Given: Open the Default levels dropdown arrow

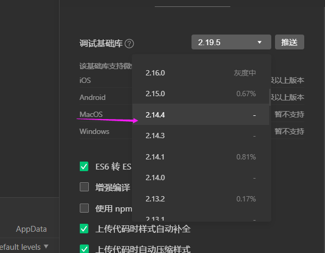Looking at the screenshot, I should [x=46, y=247].
